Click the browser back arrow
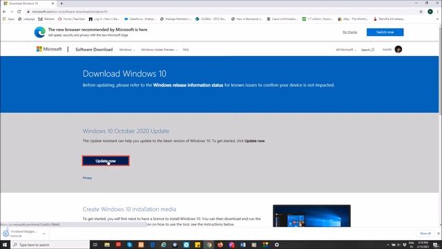The image size is (442, 249). (x=4, y=12)
